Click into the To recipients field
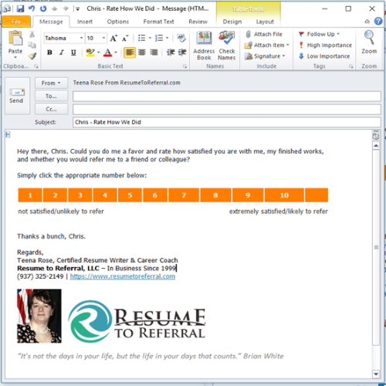Screen dimensions: 386x386 227,96
